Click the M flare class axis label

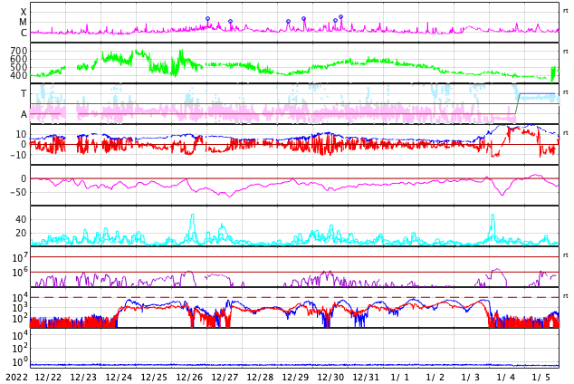[x=23, y=23]
